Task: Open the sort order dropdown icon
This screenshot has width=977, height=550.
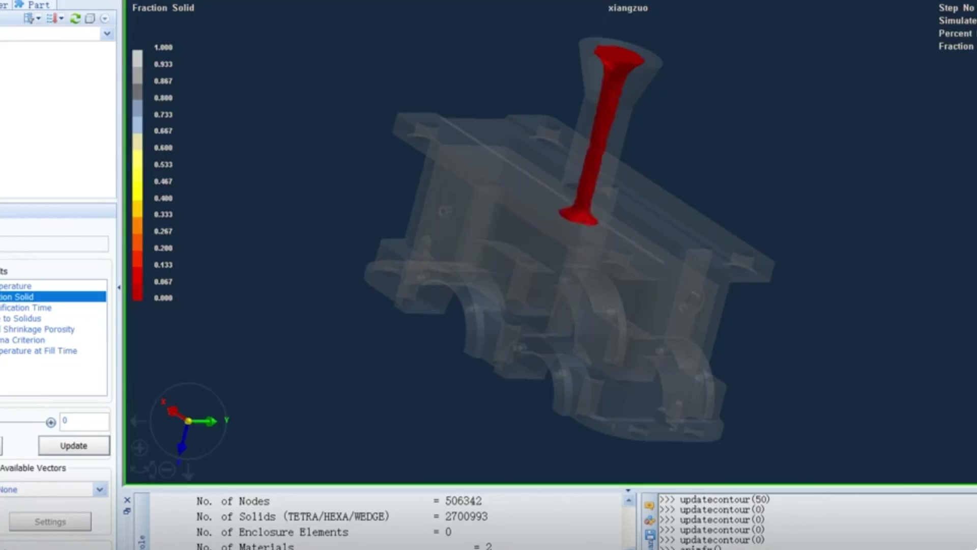Action: click(54, 19)
